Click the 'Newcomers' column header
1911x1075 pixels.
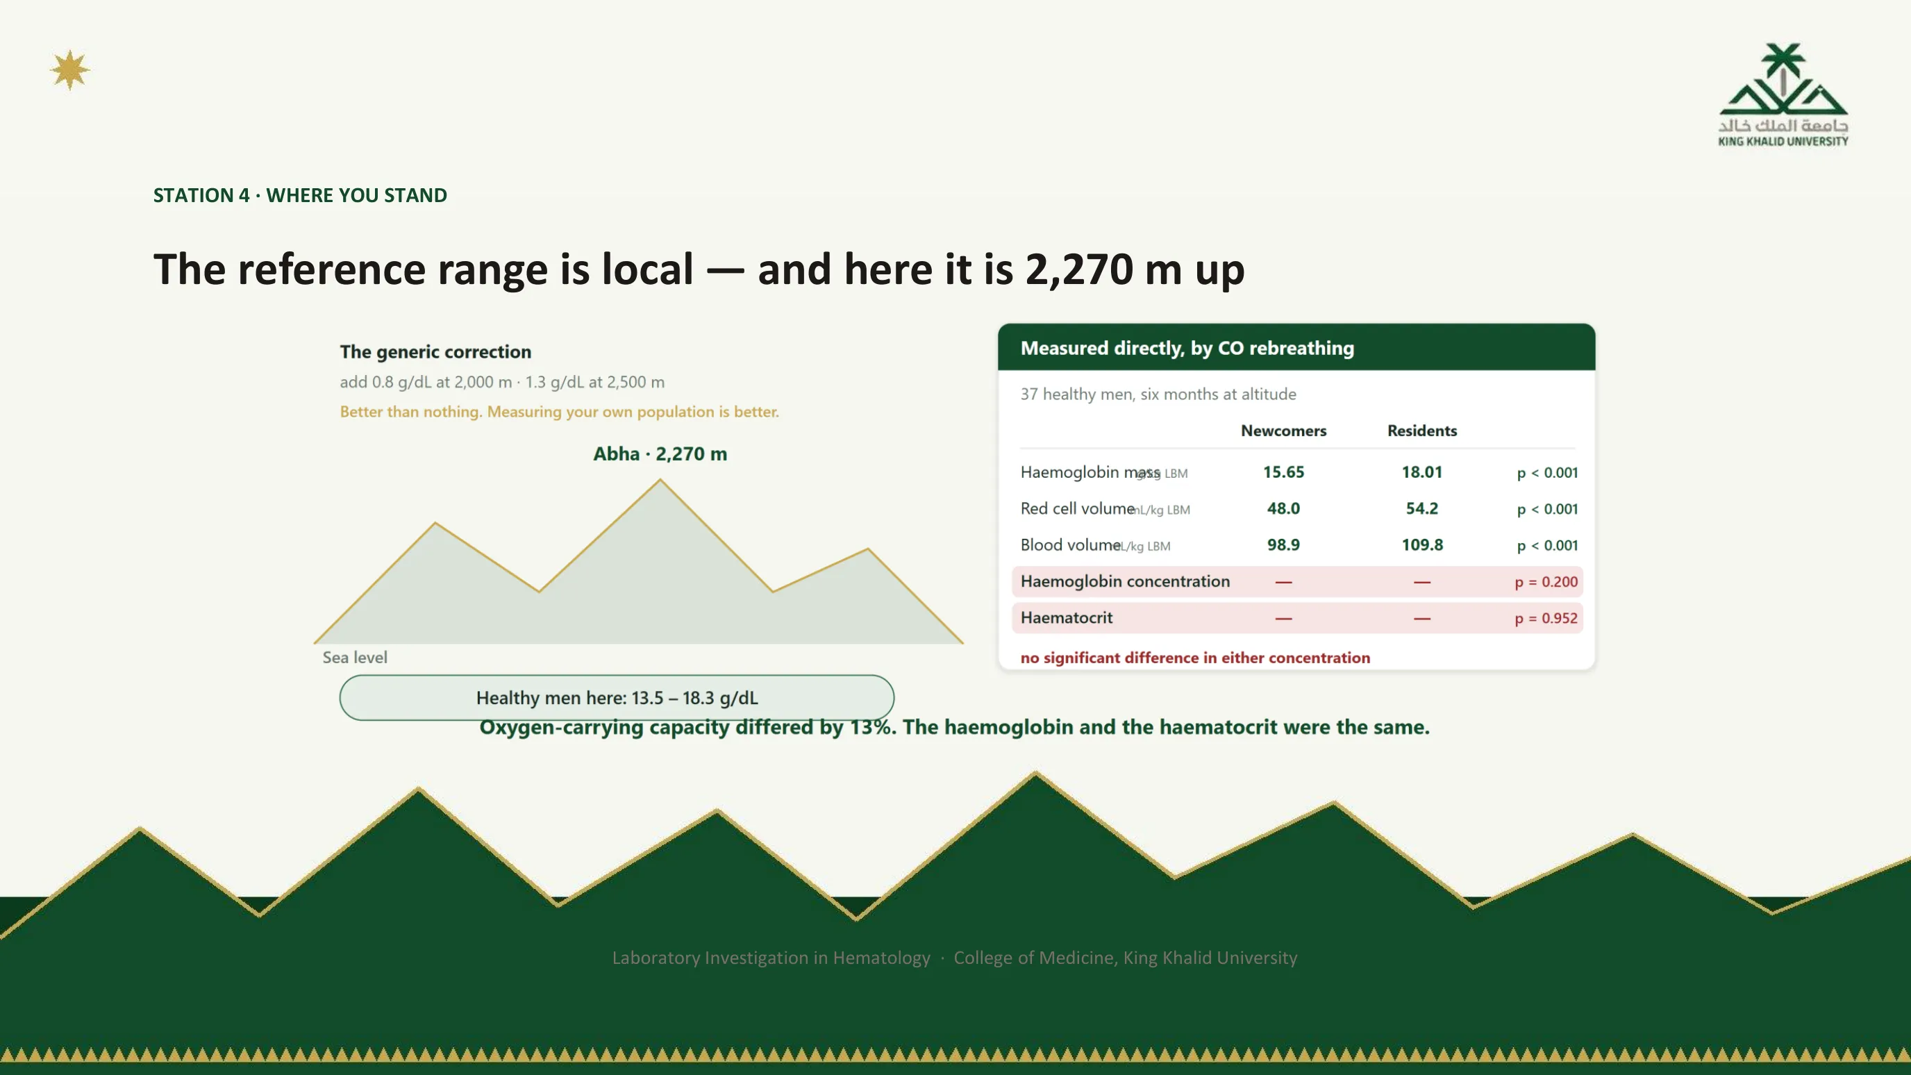coord(1283,431)
